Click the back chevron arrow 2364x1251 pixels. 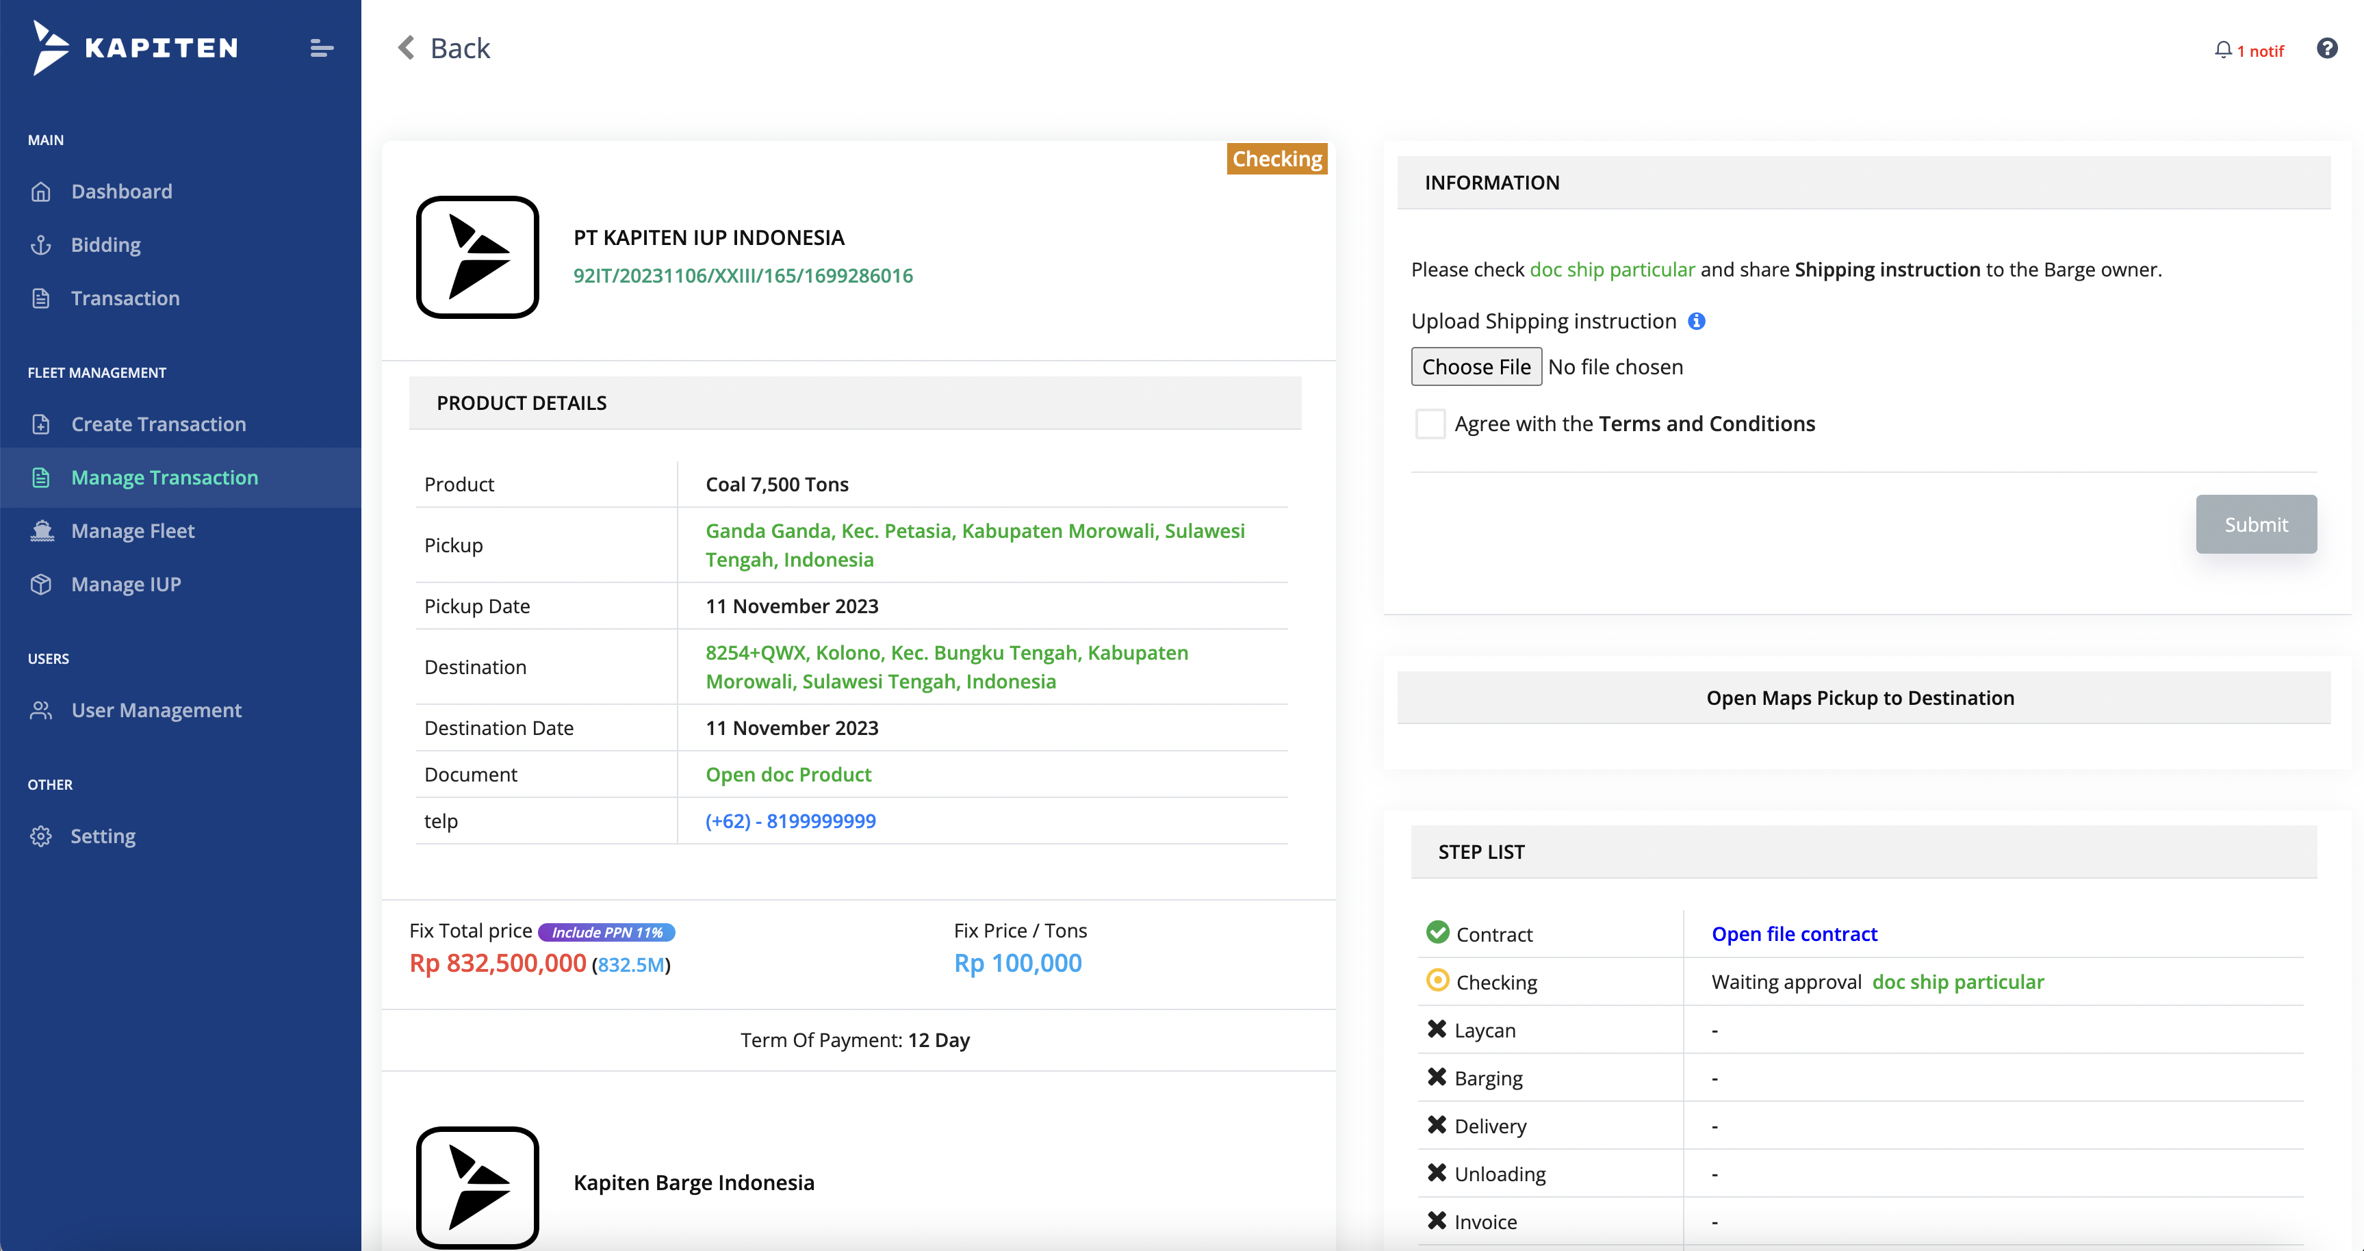click(406, 48)
